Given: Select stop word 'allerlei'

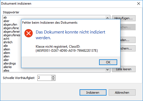Looking at the screenshot, I should click(7, 67).
